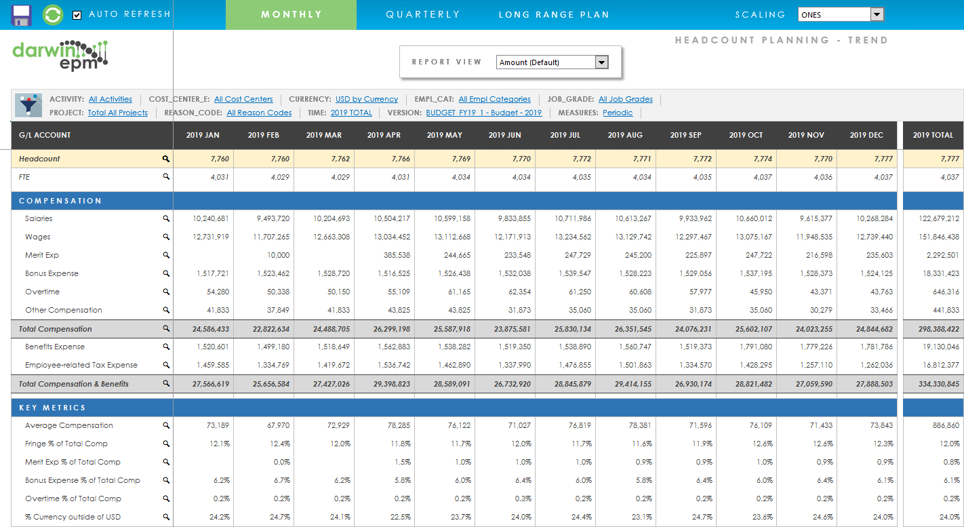964x527 pixels.
Task: Click the All Activities filter link
Action: click(111, 99)
